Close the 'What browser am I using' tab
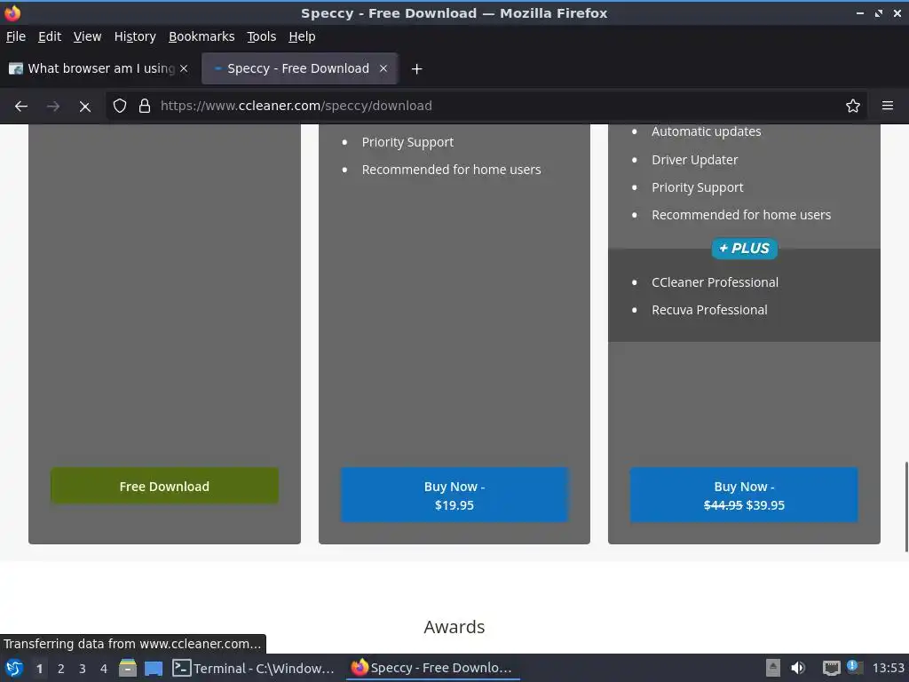The width and height of the screenshot is (909, 682). 184,68
